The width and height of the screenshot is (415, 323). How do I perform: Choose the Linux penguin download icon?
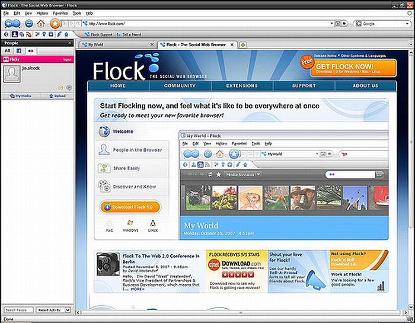(x=153, y=226)
